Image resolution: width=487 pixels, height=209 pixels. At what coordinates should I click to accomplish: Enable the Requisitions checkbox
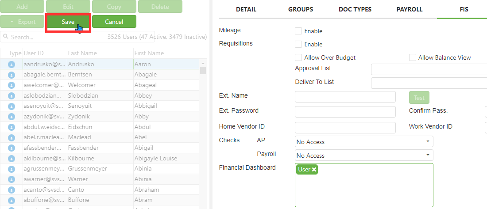pyautogui.click(x=298, y=44)
